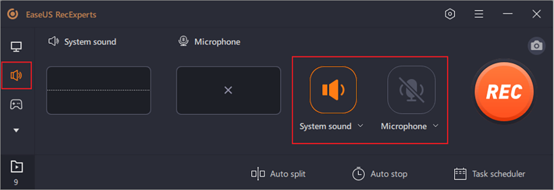Click the EaseUS RecExperts logo icon
The image size is (554, 190).
(12, 15)
